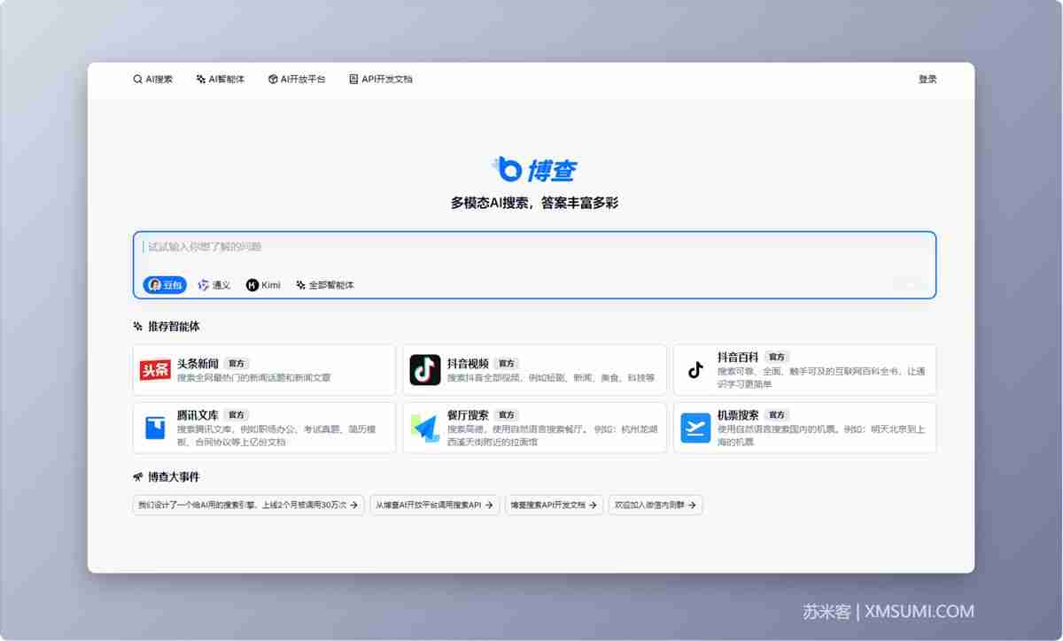The height and width of the screenshot is (641, 1063).
Task: Click the 抖音视频 TikTok video icon
Action: (x=424, y=370)
